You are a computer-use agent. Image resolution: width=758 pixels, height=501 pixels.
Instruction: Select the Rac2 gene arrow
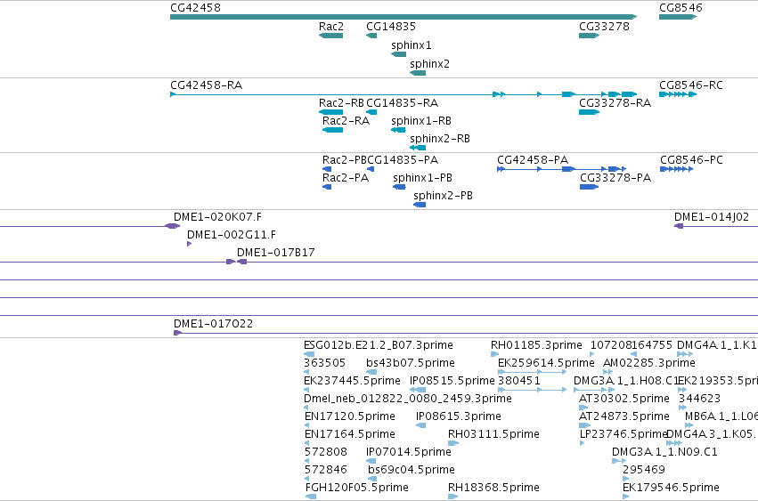tap(330, 36)
